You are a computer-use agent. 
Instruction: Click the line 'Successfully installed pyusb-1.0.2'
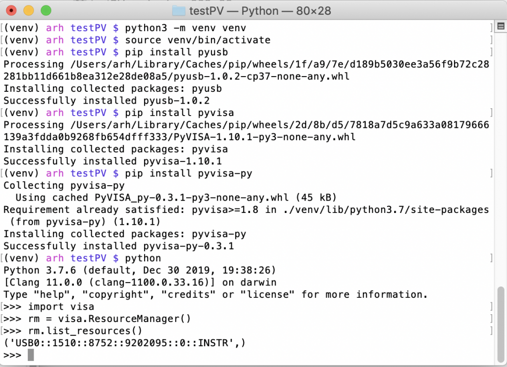click(x=107, y=101)
